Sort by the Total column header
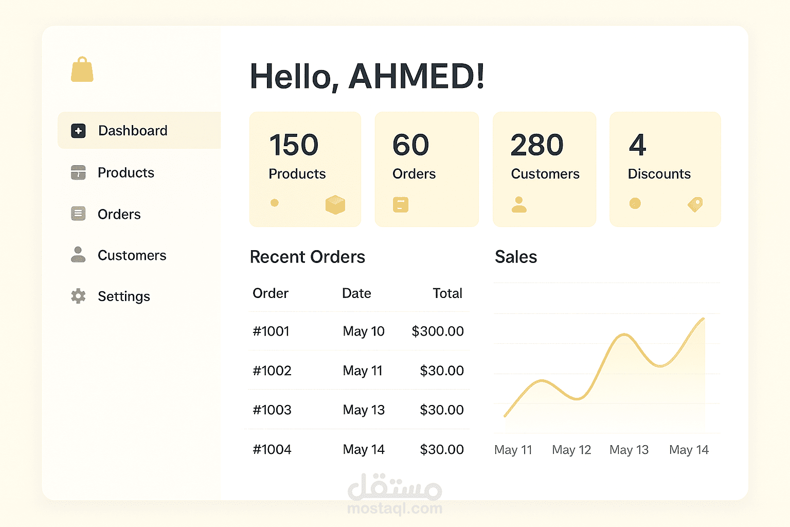Screen dimensions: 790x527 (x=447, y=293)
